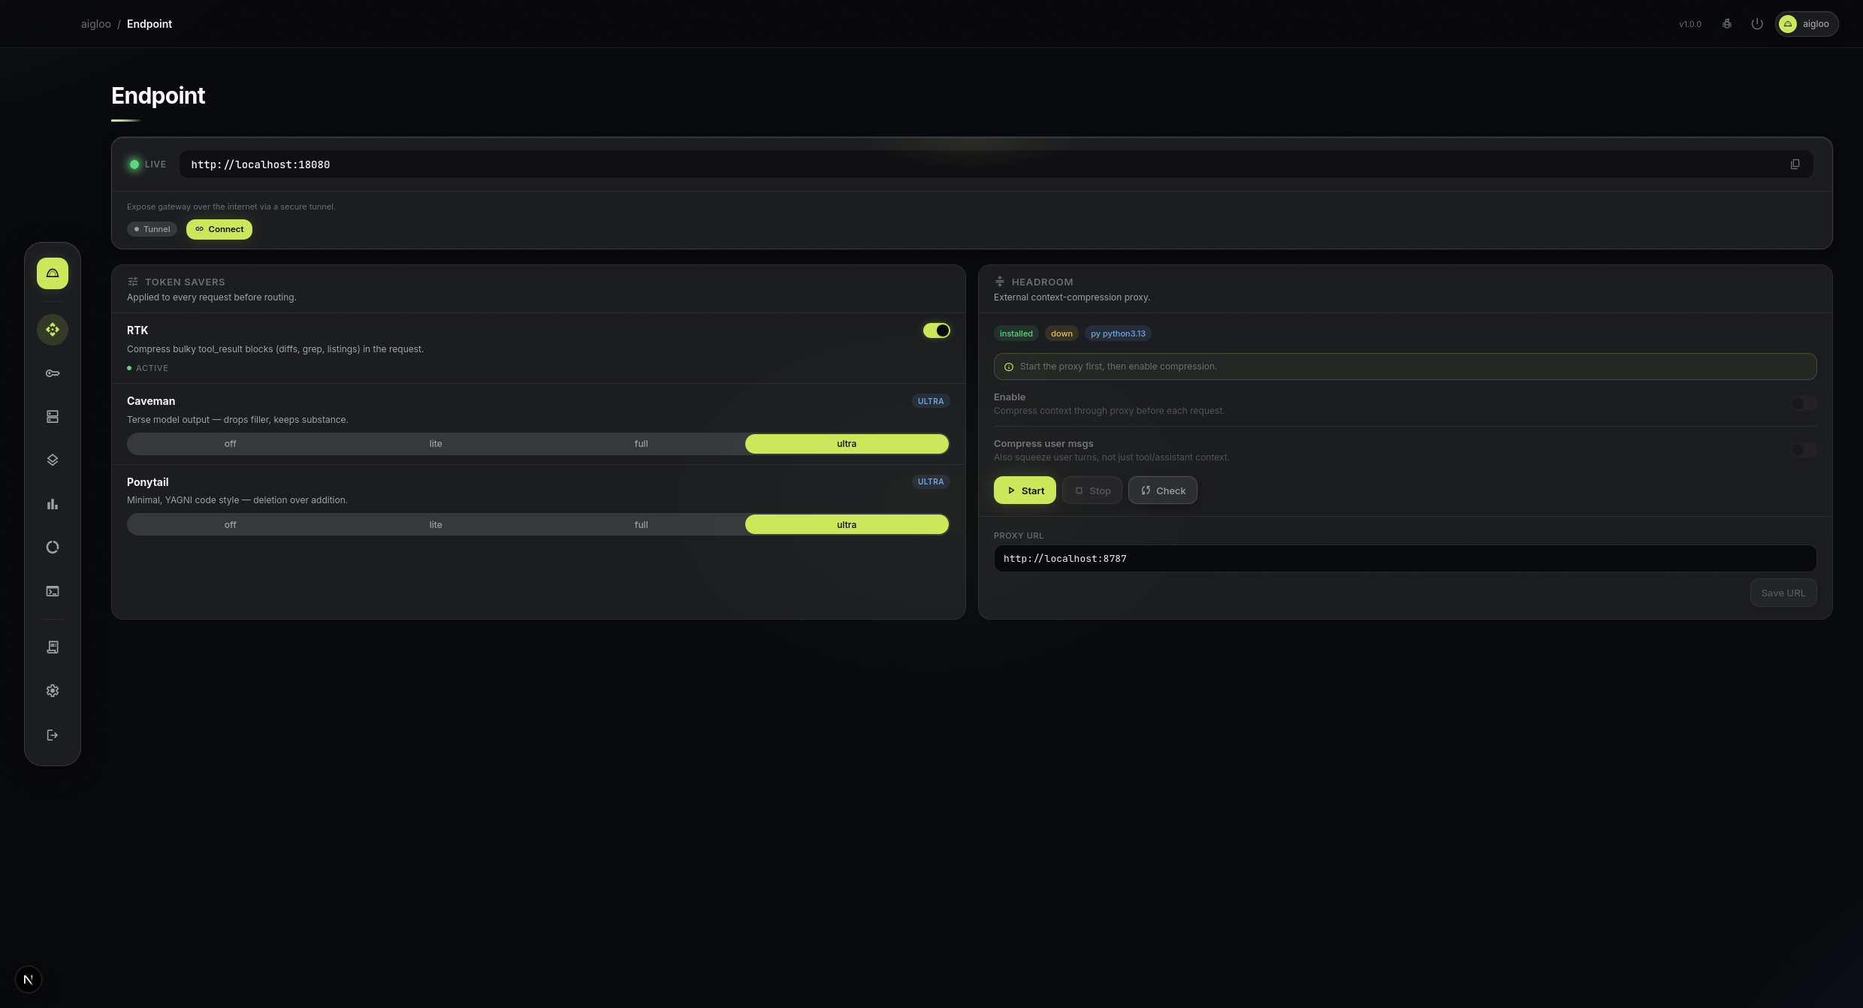Click the RTK ACTIVE status label

coord(147,368)
